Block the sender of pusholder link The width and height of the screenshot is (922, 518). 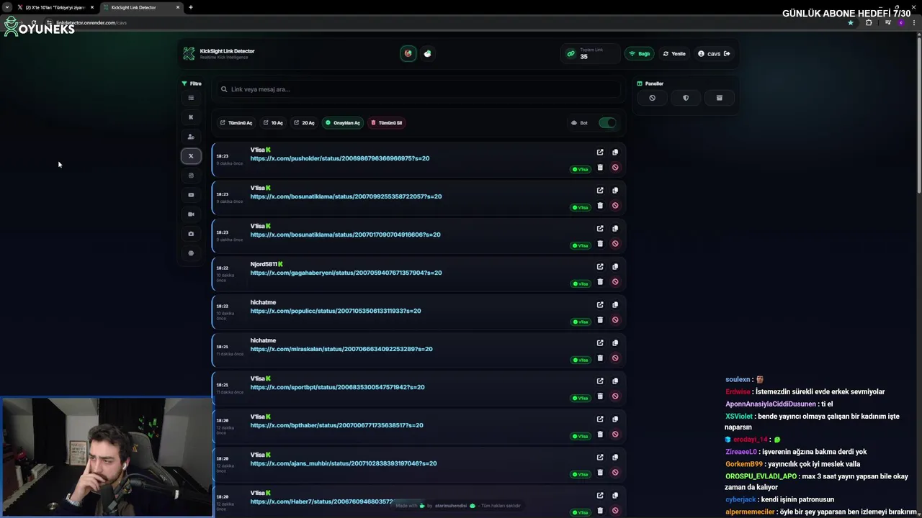tap(615, 168)
